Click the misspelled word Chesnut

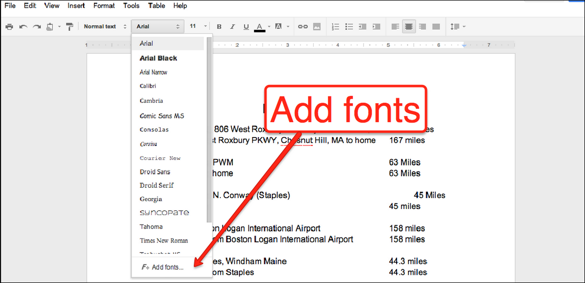coord(296,141)
